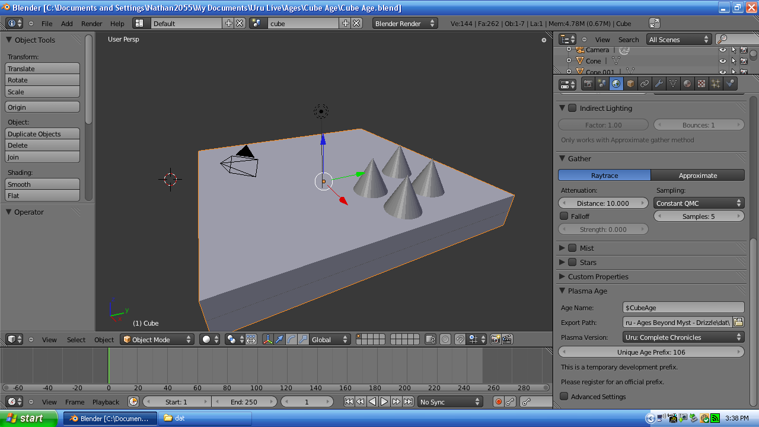759x427 pixels.
Task: Toggle proportional editing circle icon
Action: pos(446,339)
